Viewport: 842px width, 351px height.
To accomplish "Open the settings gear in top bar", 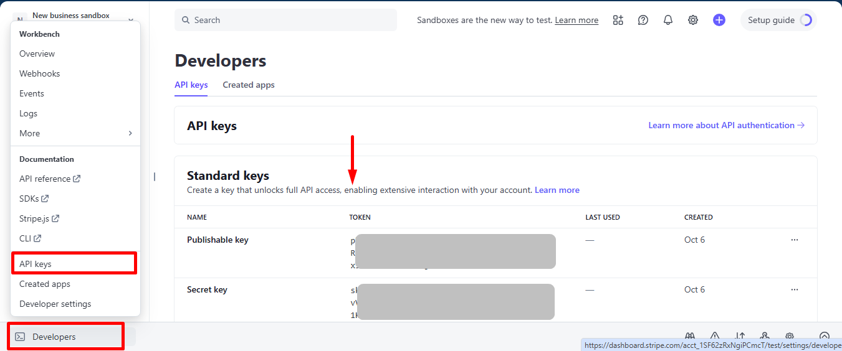I will pos(693,20).
